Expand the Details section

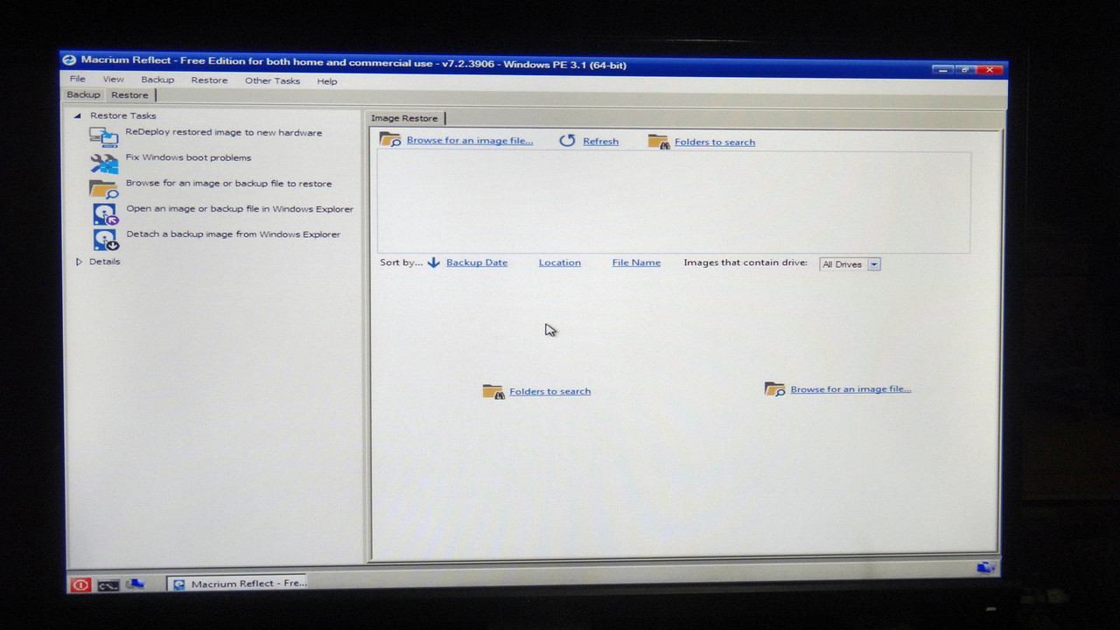click(x=79, y=262)
